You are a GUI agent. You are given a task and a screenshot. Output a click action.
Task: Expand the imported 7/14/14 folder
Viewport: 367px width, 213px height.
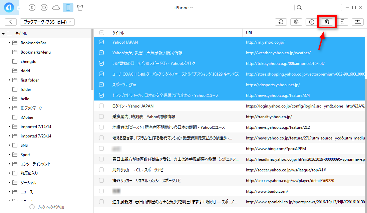coord(9,126)
